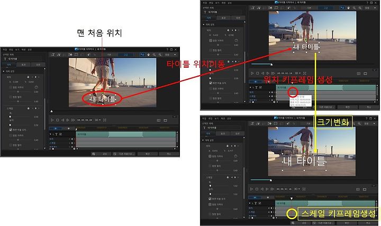381x226 pixels.
Task: Click zoom in magnifier in left window
Action: [x=160, y=55]
